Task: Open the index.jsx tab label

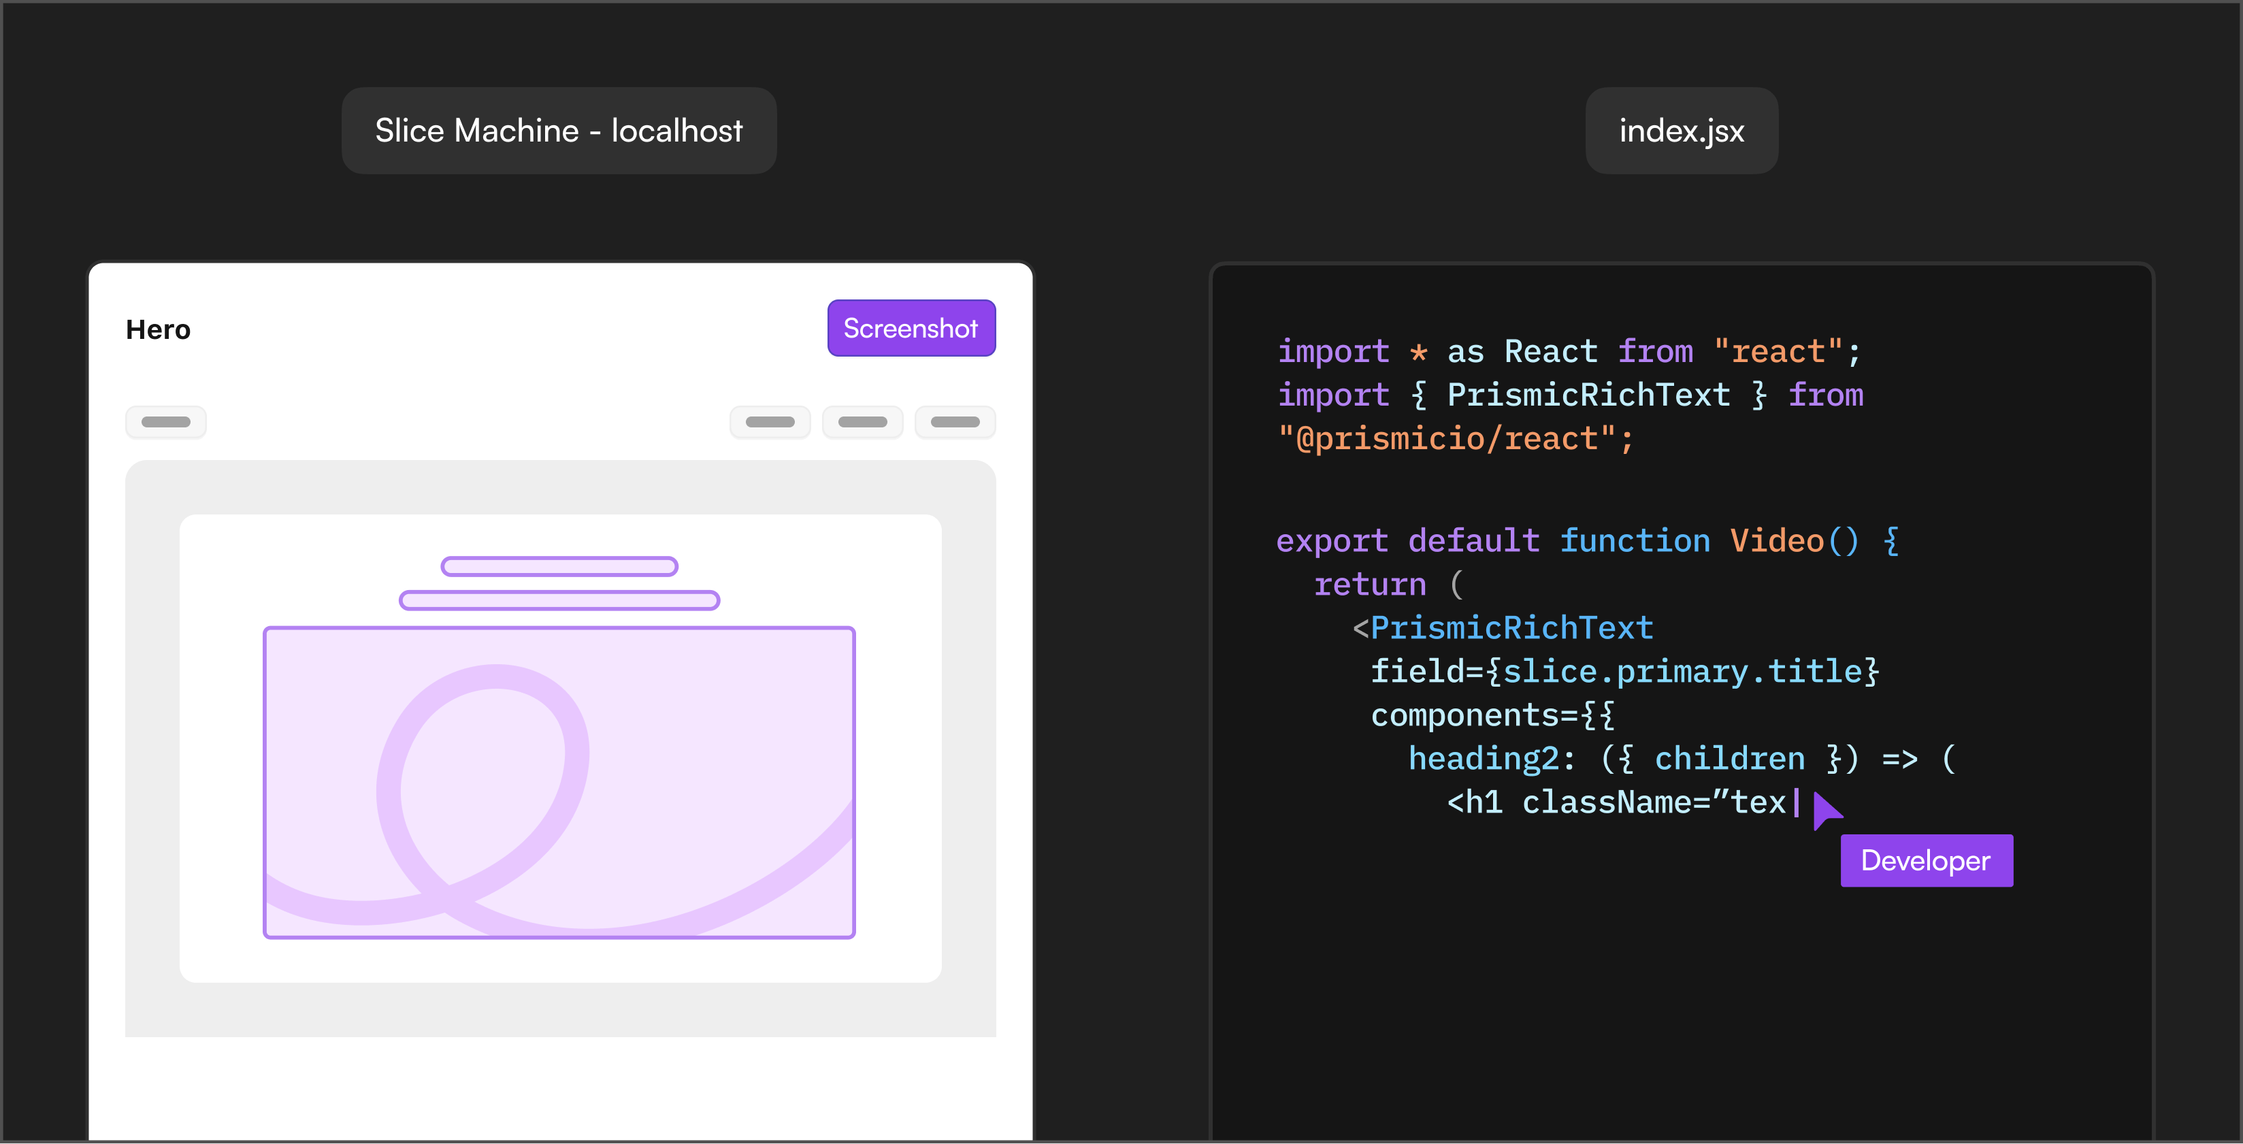Action: tap(1680, 131)
